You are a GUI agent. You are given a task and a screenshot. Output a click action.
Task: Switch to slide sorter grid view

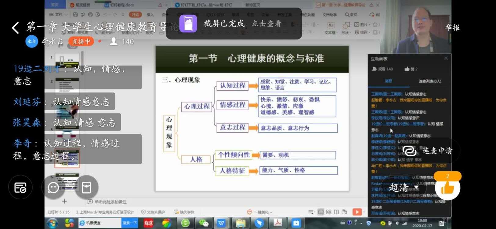tap(329, 212)
